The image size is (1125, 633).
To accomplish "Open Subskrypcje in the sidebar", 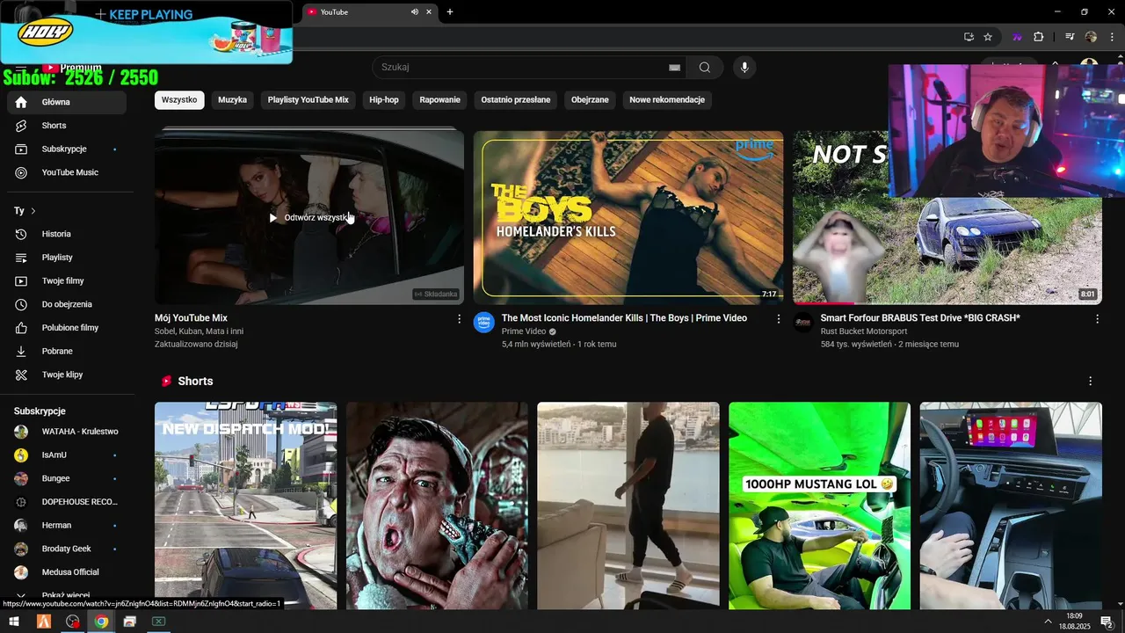I will 67,149.
